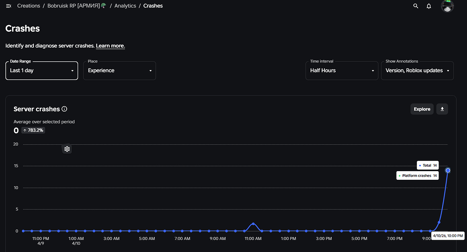467x252 pixels.
Task: Click the Total 14 tooltip label
Action: (x=428, y=165)
